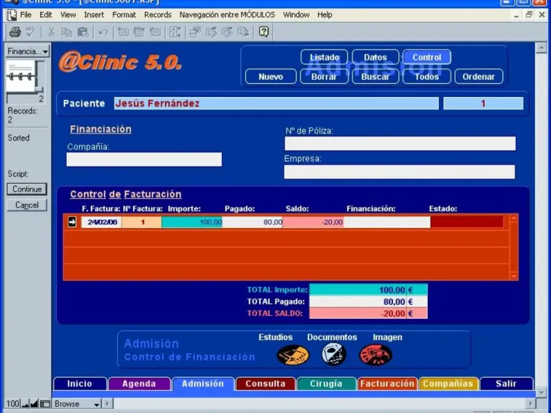
Task: Click the second pencil-arrow icon, left of the last icon before Help
Action: 227,32
